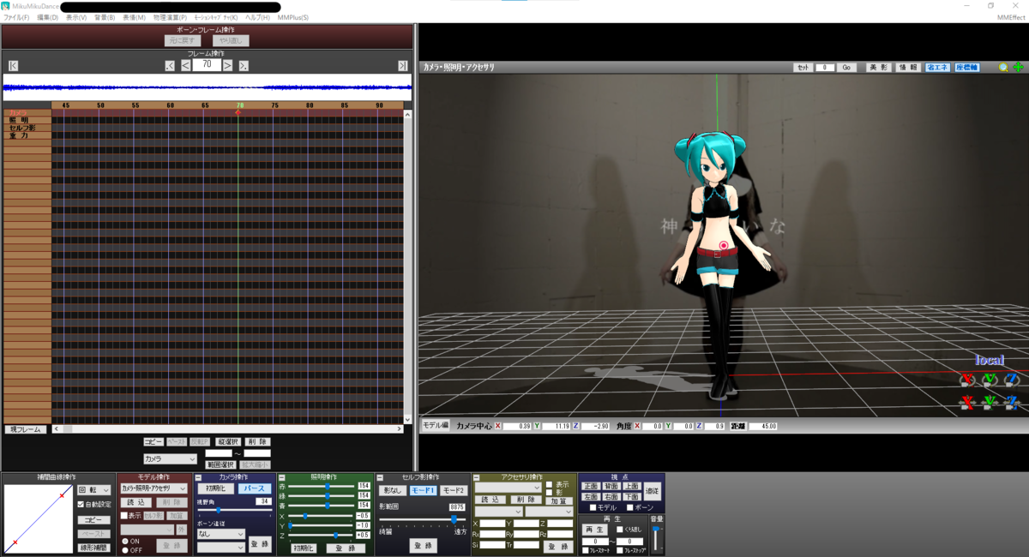Open the right accessory bone-parent dropdown

[x=550, y=512]
